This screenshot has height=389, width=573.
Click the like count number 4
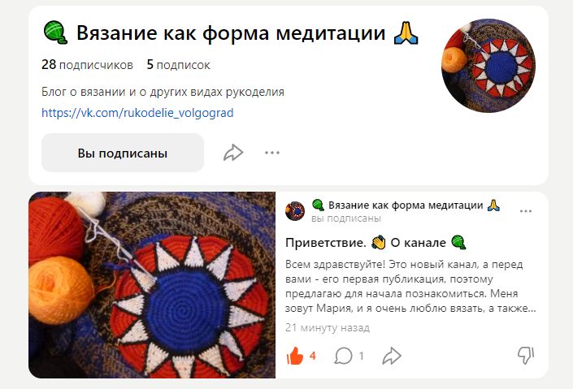click(312, 356)
